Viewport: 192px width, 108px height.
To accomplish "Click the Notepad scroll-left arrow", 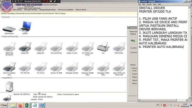I will click(139, 100).
